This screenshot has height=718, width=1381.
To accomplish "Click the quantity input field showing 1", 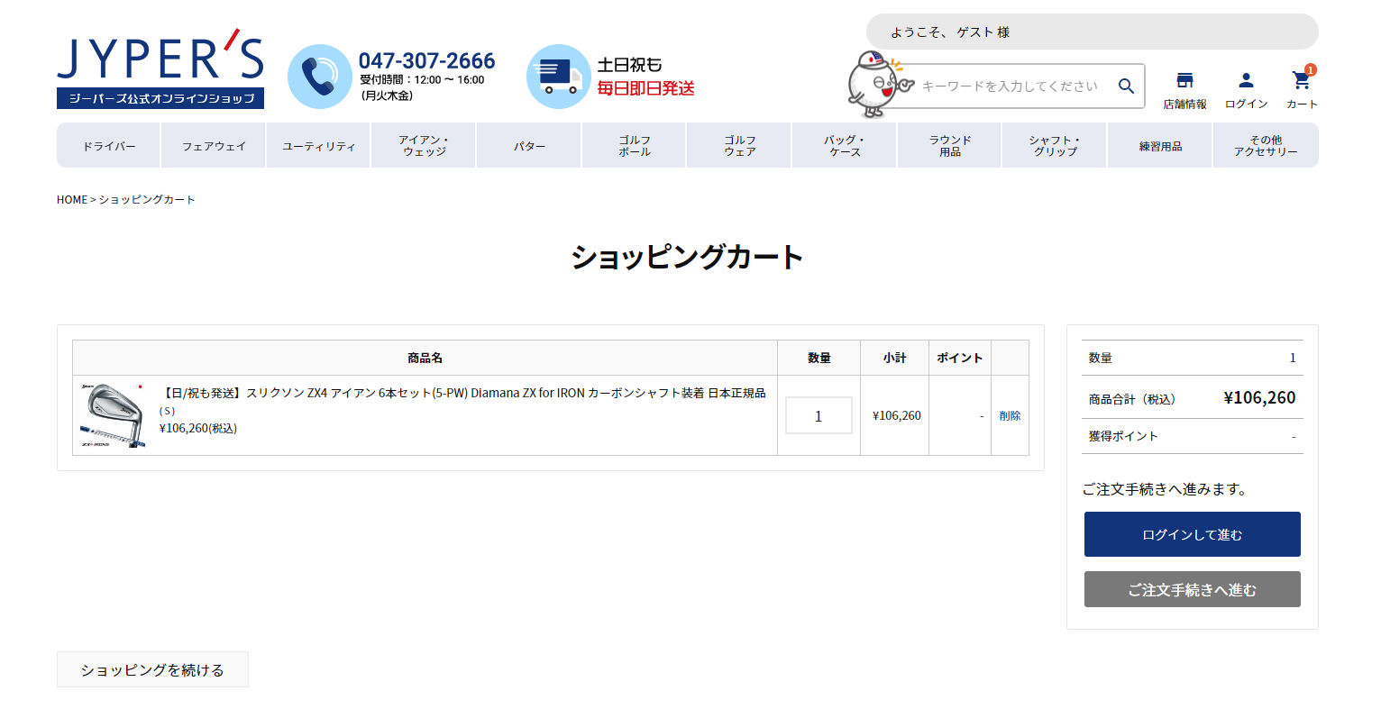I will (818, 414).
